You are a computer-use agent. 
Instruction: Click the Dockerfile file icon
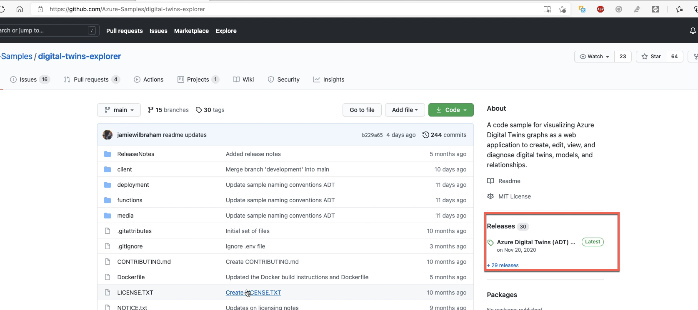point(108,277)
